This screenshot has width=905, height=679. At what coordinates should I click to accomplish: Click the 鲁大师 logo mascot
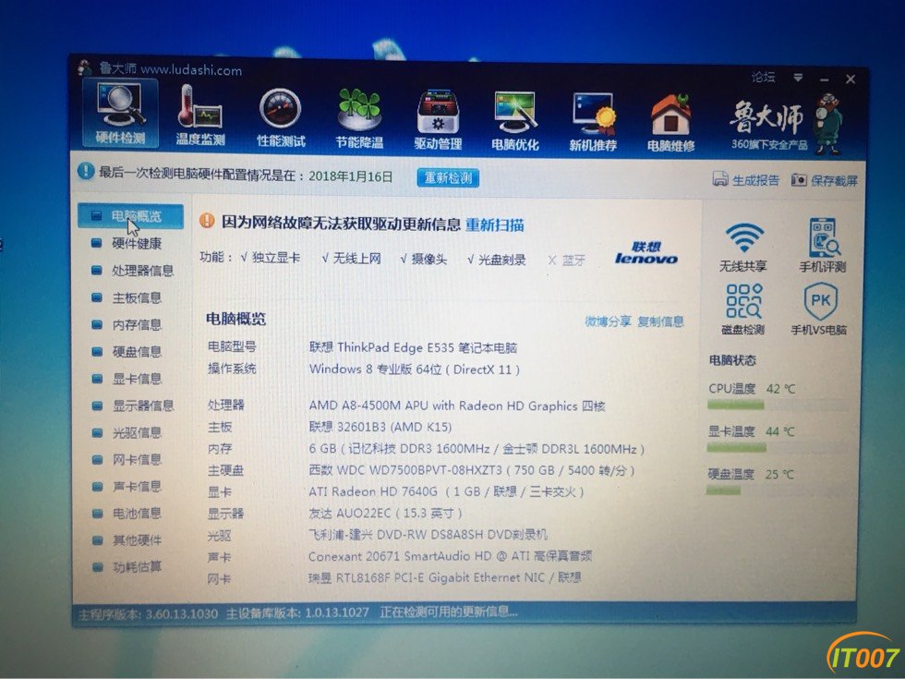829,124
